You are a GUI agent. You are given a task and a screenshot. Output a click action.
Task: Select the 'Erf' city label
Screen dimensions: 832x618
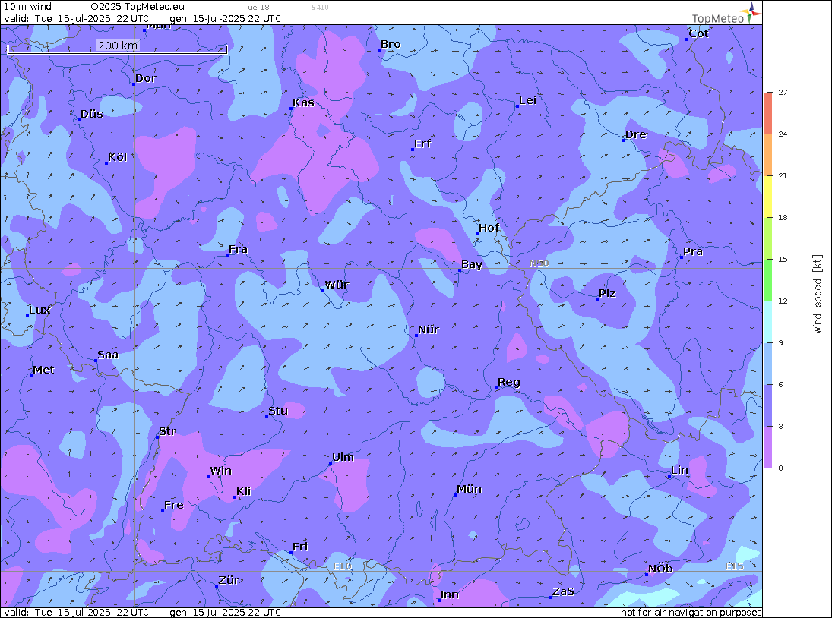click(x=422, y=143)
